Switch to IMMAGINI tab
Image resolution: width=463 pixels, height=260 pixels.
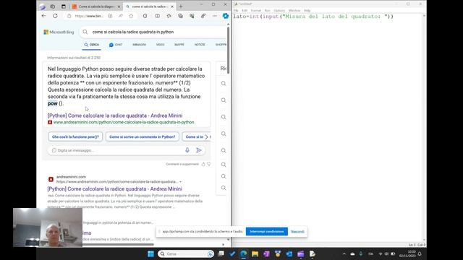pyautogui.click(x=139, y=45)
